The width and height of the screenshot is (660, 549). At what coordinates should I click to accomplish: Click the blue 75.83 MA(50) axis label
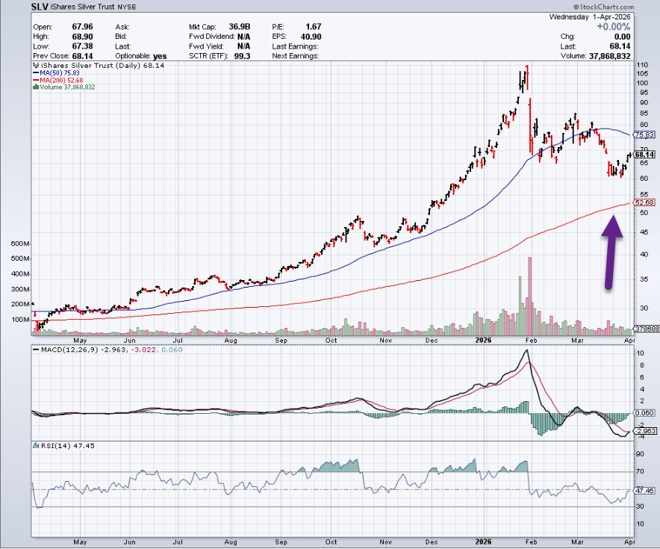click(x=644, y=135)
